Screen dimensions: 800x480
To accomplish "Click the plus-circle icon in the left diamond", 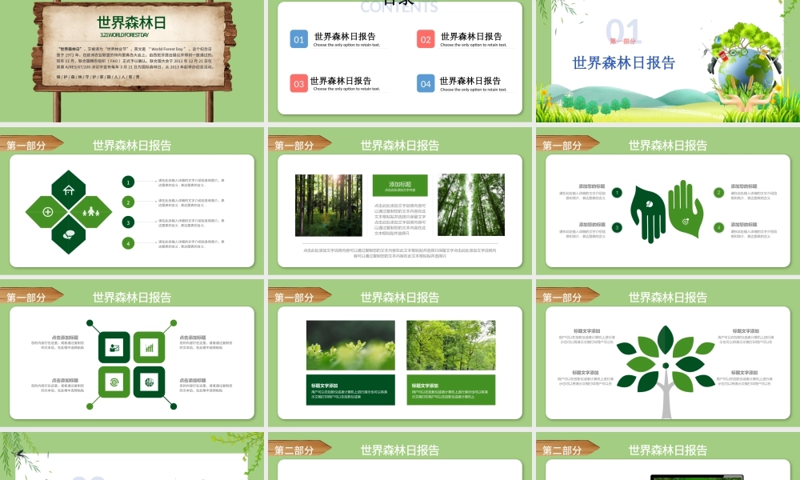I will click(47, 212).
